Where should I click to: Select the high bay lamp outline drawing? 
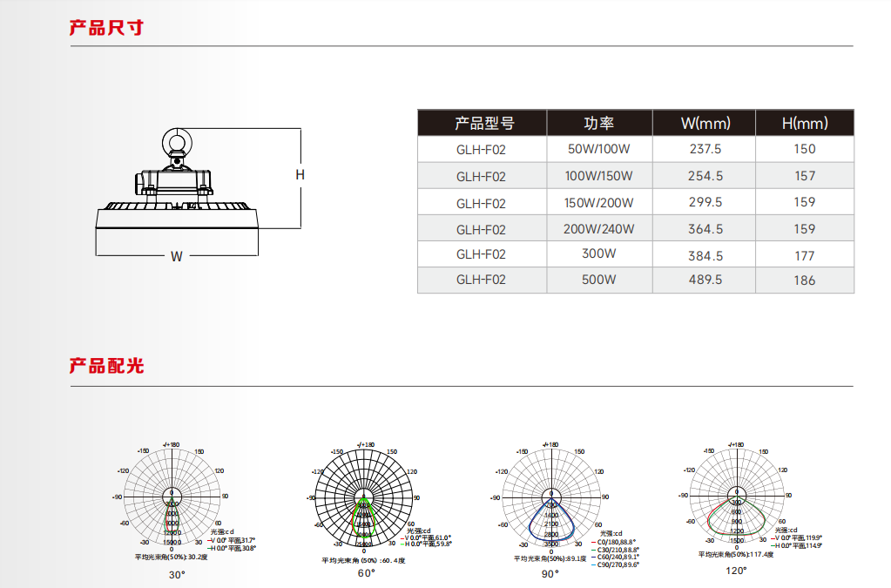point(179,192)
